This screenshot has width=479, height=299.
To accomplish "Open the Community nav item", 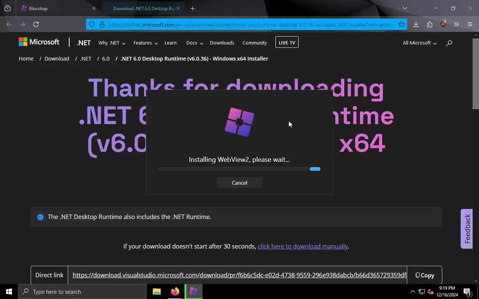I will pos(254,43).
